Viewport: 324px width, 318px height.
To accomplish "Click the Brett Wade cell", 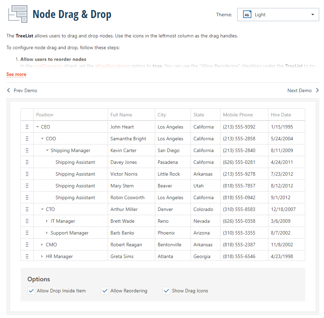I will pos(131,221).
